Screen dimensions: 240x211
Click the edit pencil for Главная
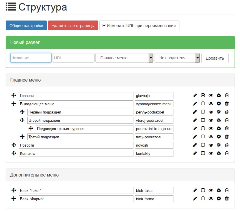pyautogui.click(x=195, y=96)
